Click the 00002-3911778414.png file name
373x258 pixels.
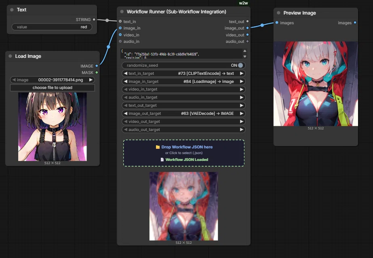pos(61,80)
